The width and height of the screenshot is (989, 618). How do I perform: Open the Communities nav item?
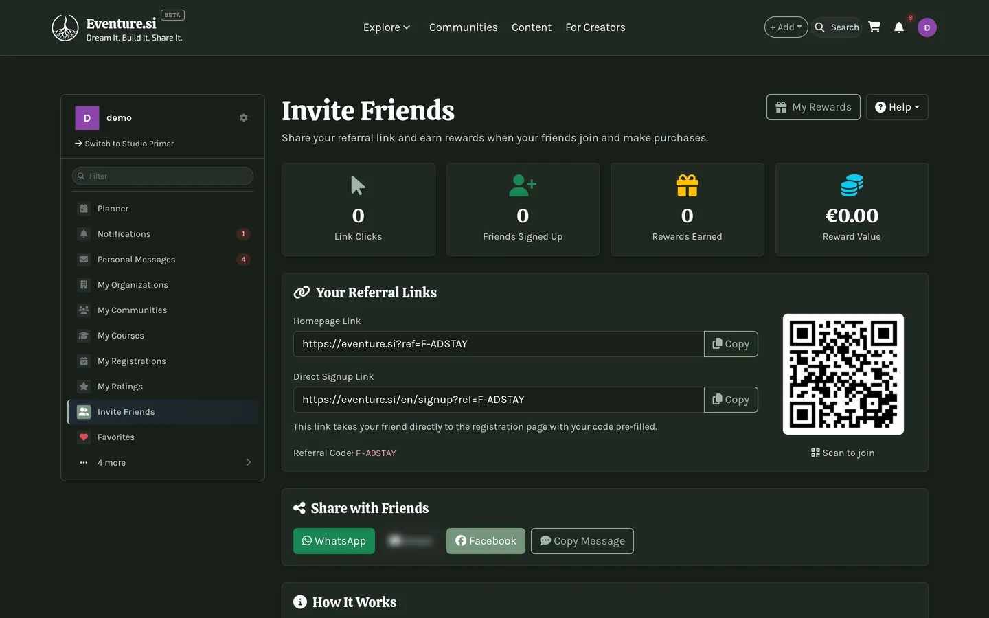point(464,27)
